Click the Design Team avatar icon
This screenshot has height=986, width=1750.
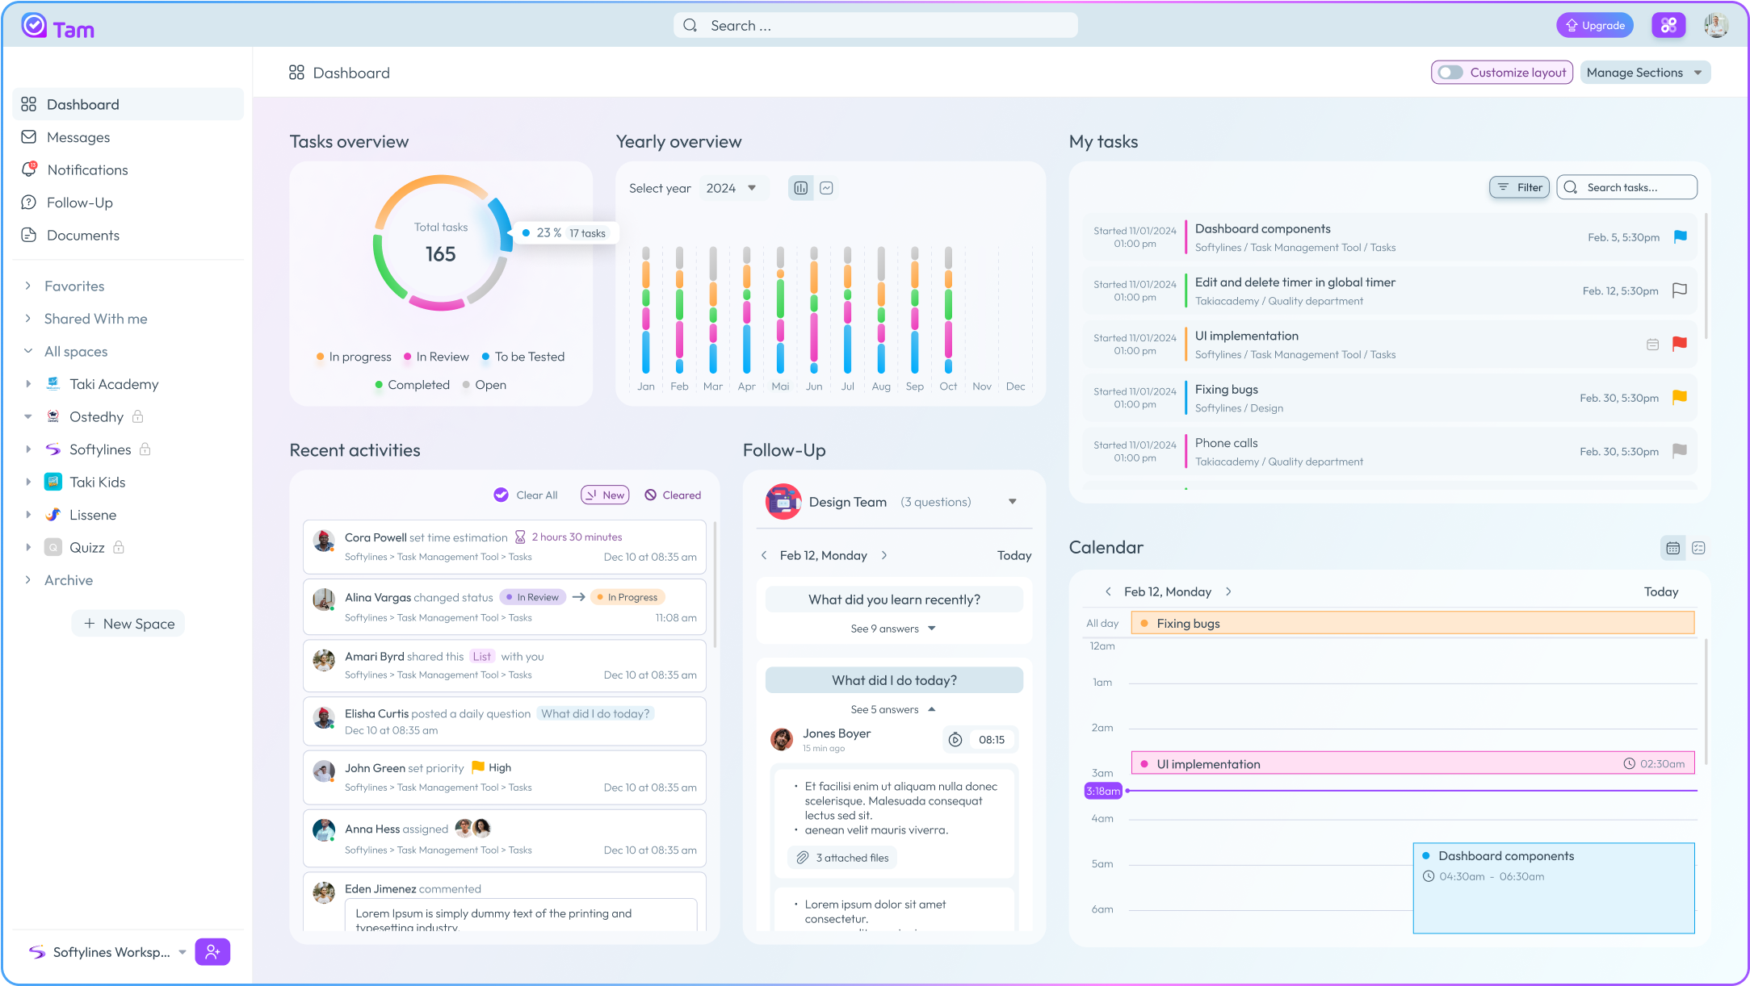(x=783, y=502)
